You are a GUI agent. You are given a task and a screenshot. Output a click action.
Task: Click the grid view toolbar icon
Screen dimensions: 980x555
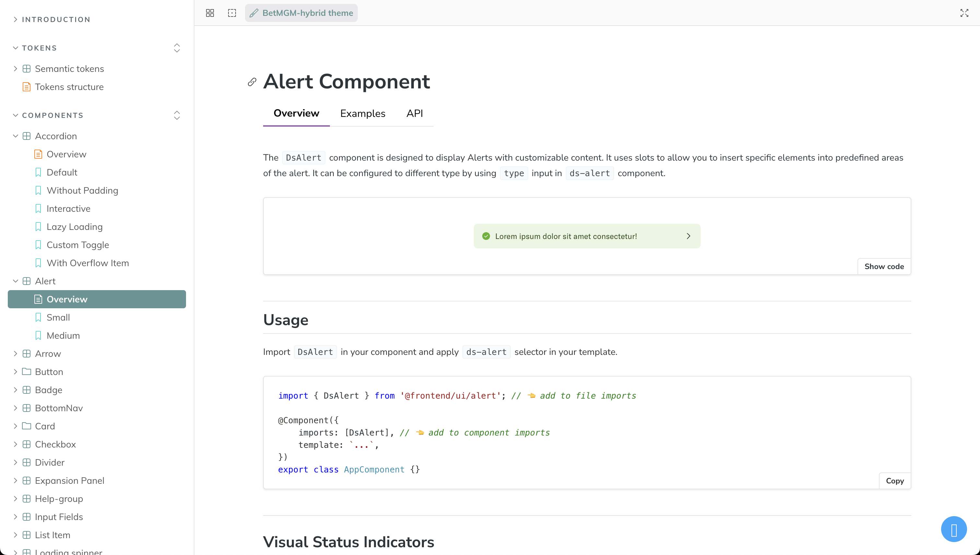pyautogui.click(x=210, y=13)
